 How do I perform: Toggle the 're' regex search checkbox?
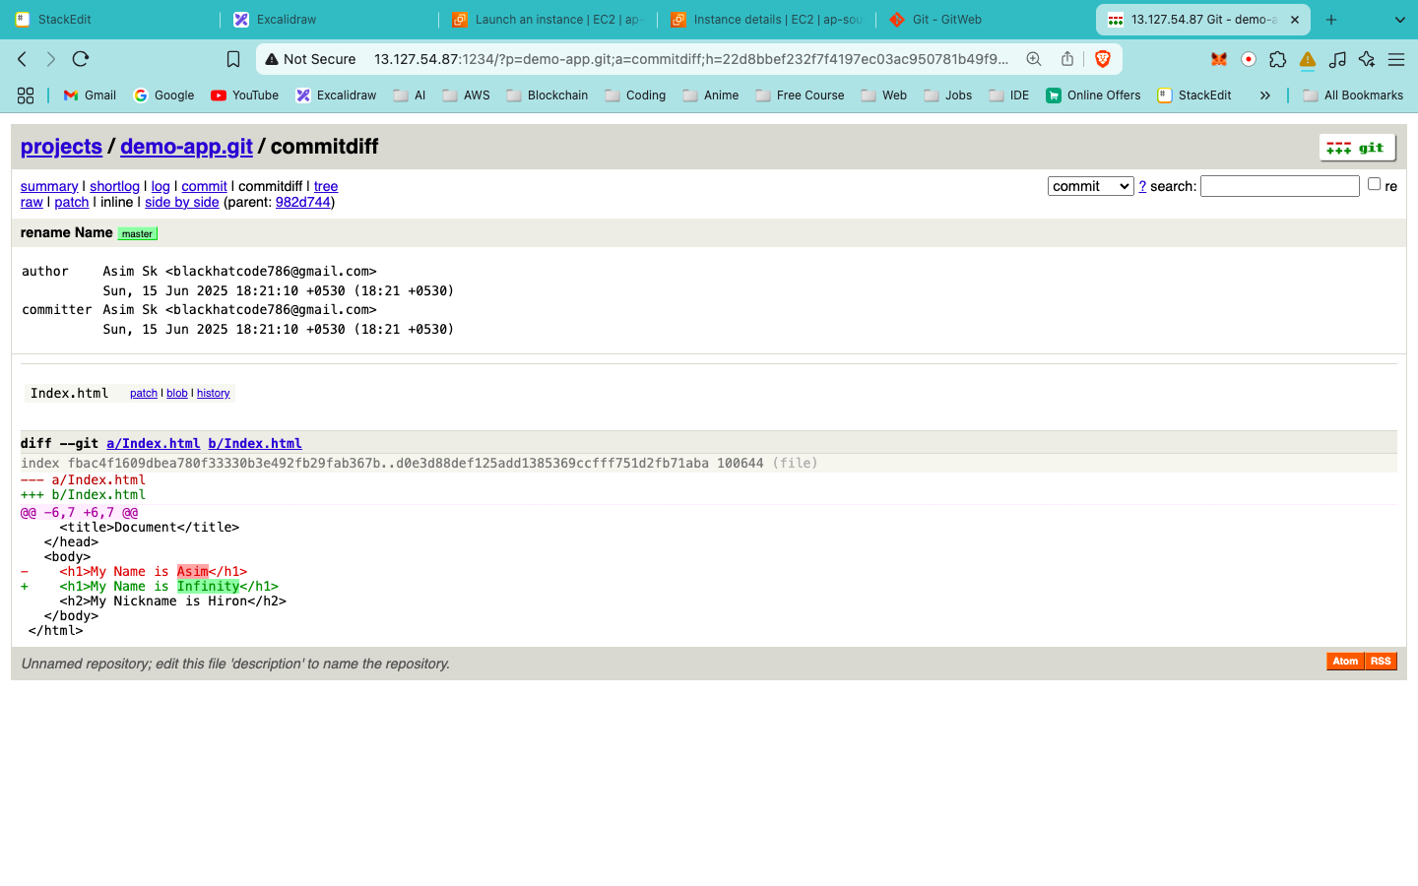(x=1374, y=184)
